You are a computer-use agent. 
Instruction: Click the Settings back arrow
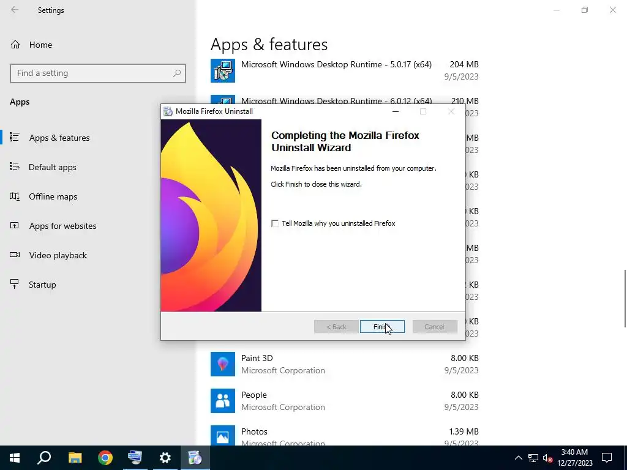[x=15, y=10]
